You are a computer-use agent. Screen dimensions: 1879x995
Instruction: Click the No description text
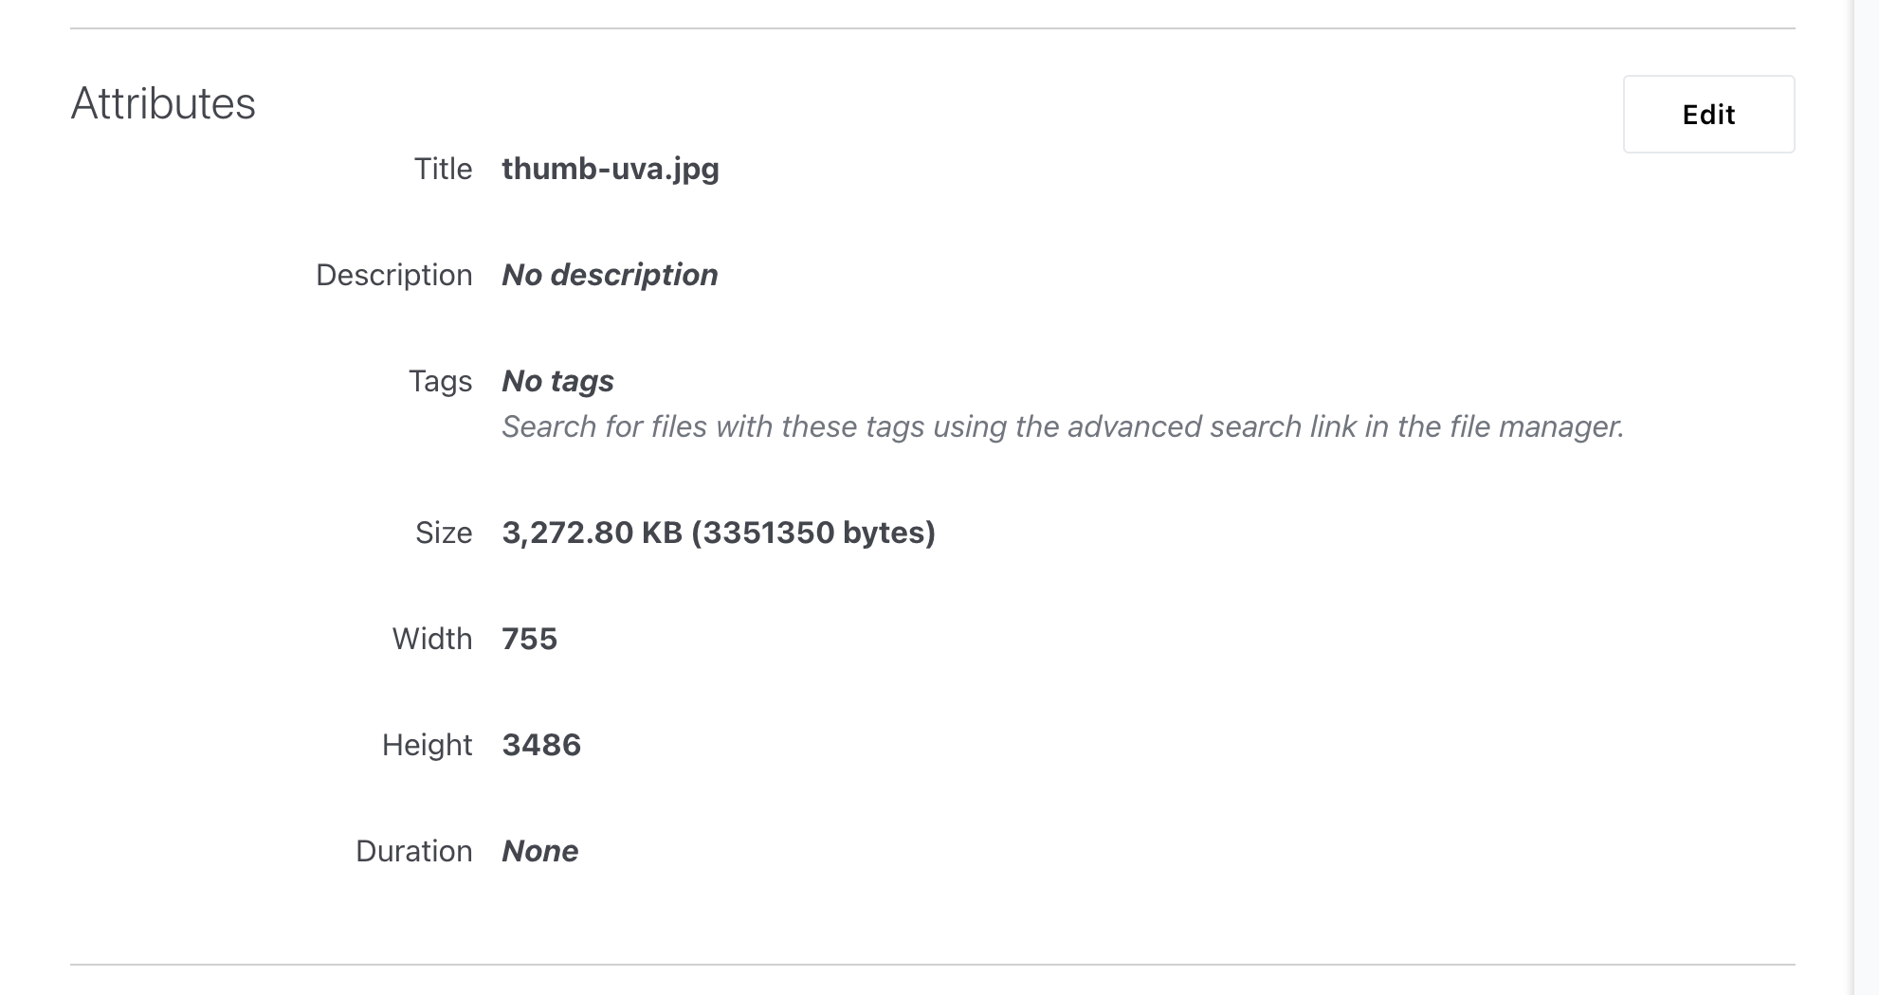coord(610,275)
